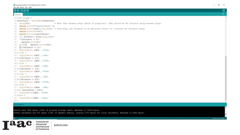
Task: Click the Arduino logo in title bar
Action: (14, 5)
